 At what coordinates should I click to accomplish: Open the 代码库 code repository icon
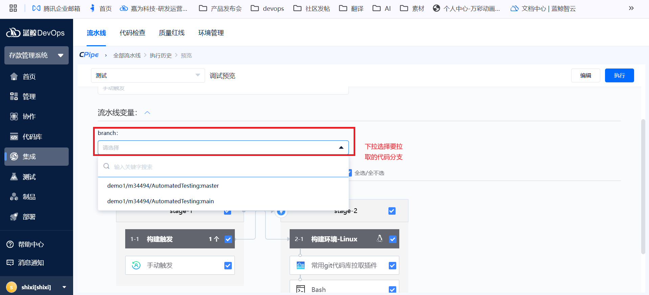point(14,137)
